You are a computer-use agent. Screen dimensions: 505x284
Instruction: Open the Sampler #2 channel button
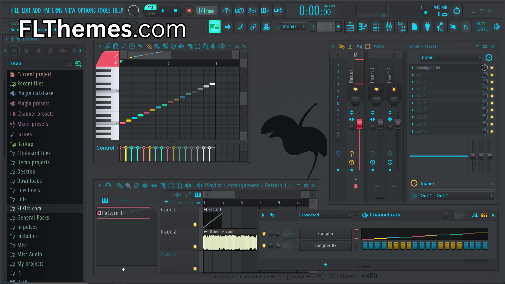tap(325, 246)
